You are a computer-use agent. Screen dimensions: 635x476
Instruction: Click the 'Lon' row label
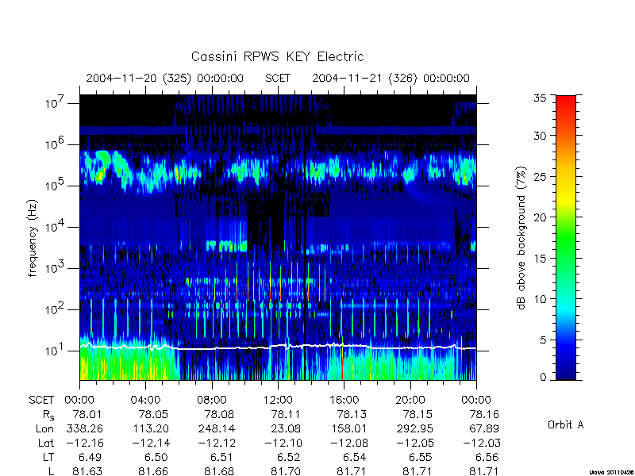pos(44,428)
